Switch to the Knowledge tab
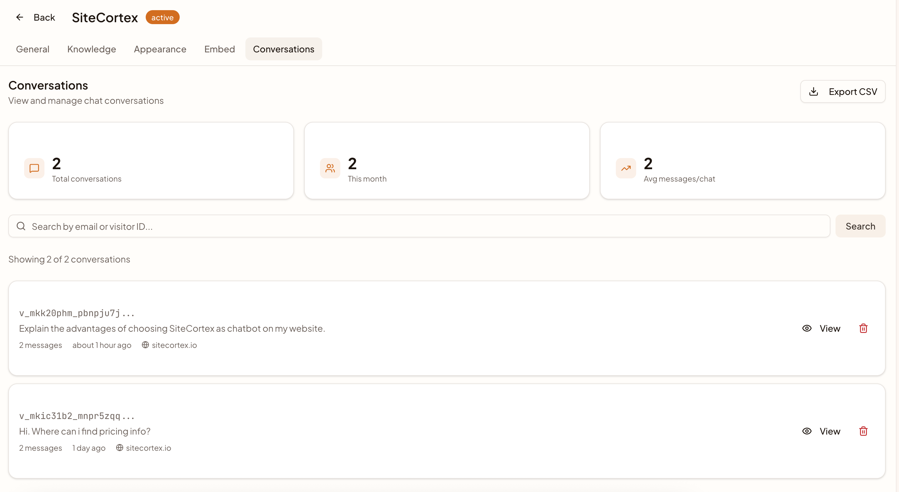Screen dimensions: 899x492 pyautogui.click(x=91, y=49)
